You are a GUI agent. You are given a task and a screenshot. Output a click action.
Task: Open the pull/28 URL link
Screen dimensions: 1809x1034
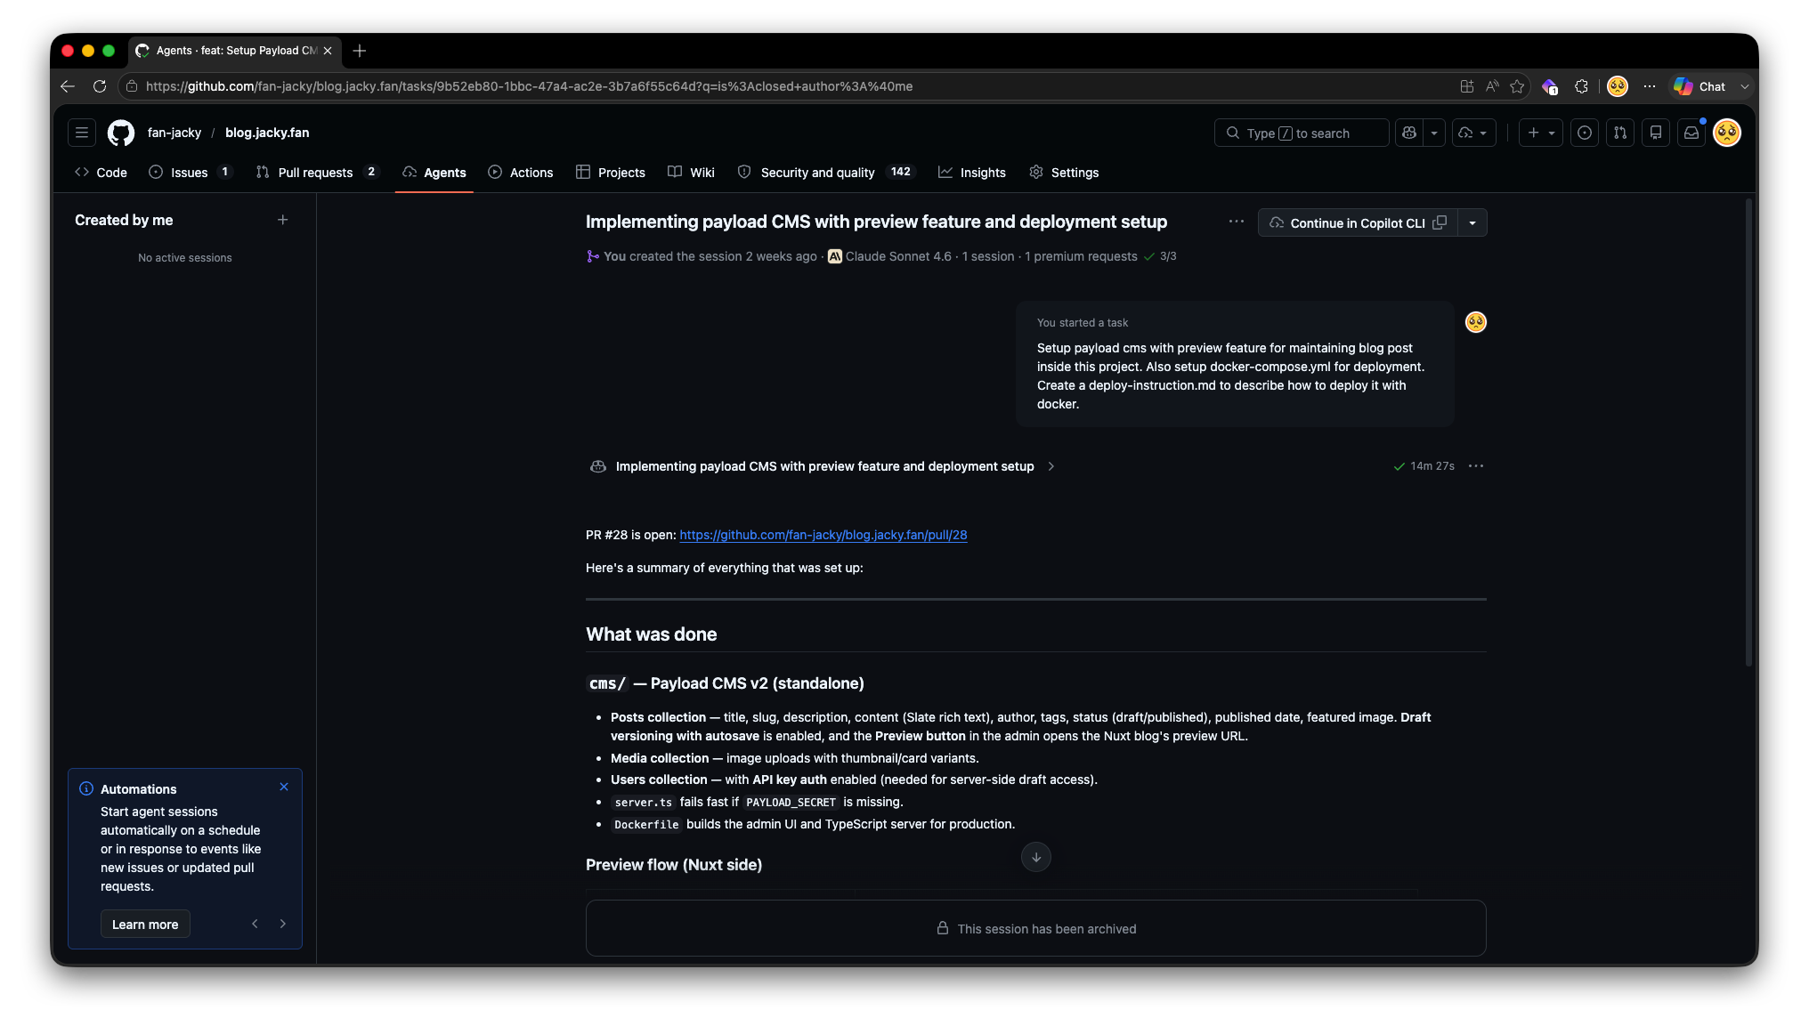(x=823, y=535)
